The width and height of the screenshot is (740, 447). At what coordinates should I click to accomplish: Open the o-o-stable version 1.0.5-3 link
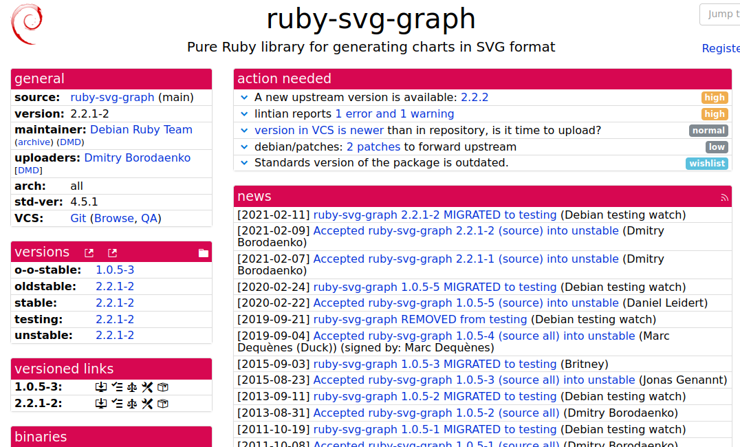click(x=115, y=270)
